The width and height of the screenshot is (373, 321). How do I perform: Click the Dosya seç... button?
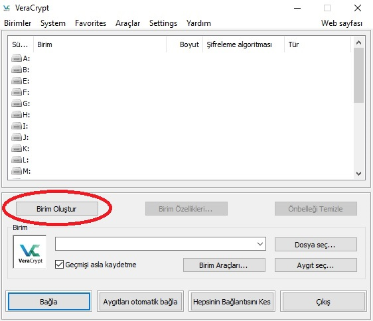316,245
